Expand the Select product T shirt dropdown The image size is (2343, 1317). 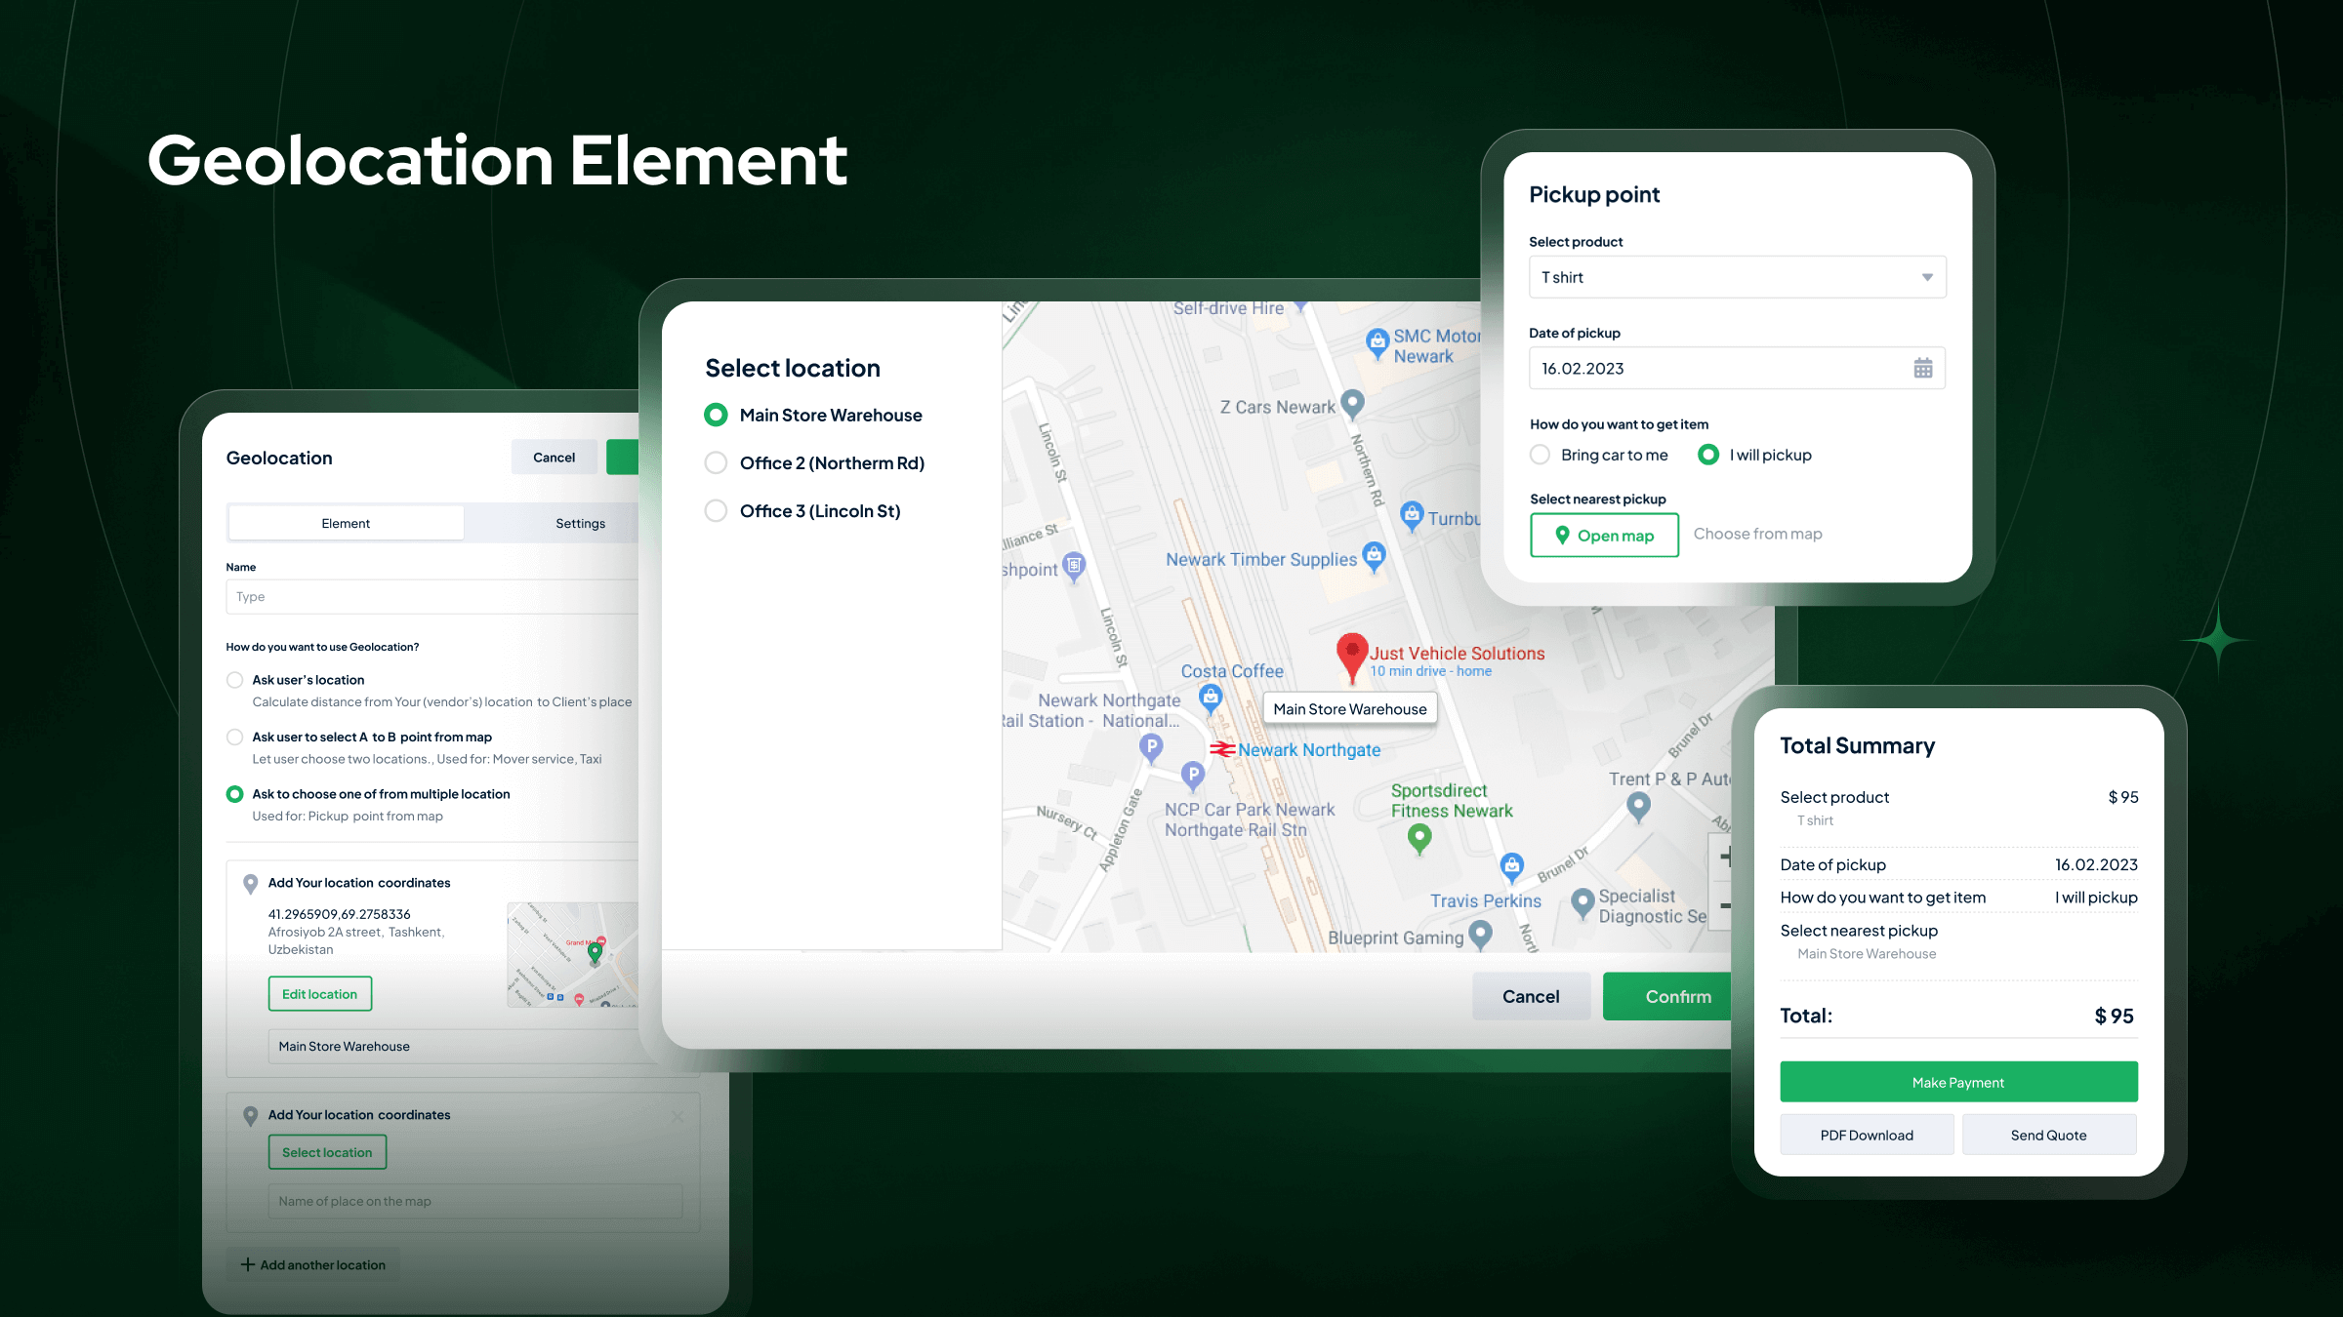1737,277
